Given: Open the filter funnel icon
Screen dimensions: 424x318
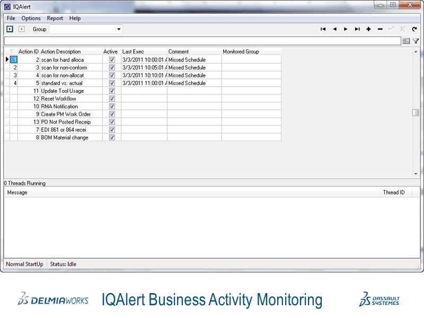Looking at the screenshot, I should pos(417,41).
